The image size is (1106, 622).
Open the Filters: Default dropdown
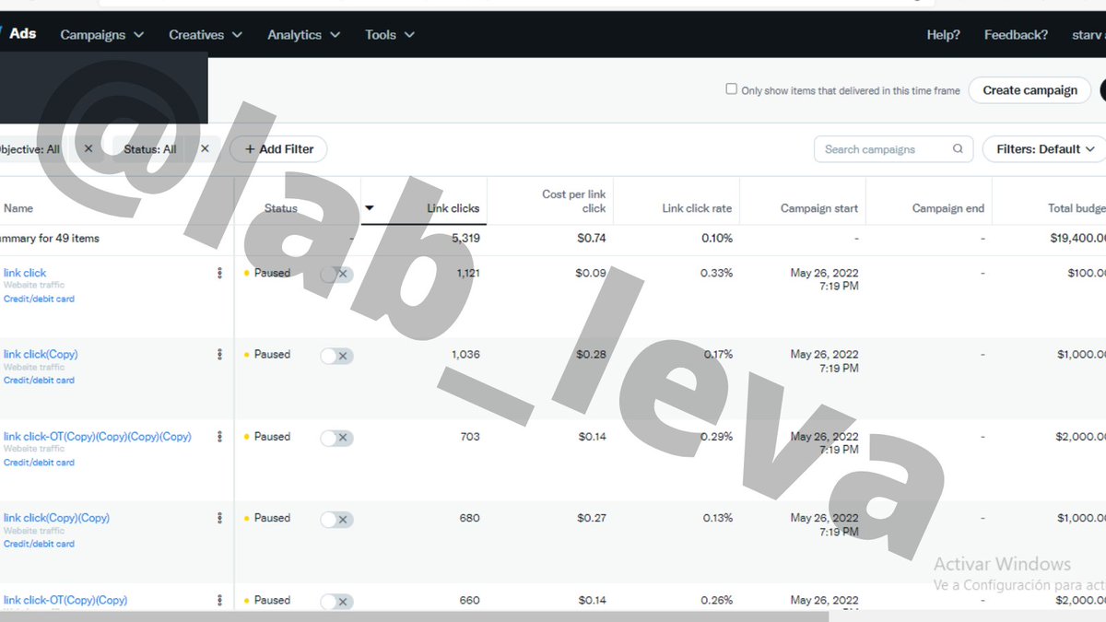(x=1042, y=148)
